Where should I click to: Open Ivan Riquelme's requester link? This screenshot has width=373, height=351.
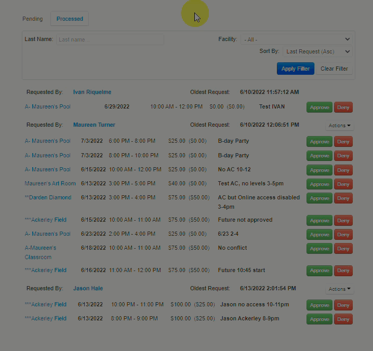click(92, 92)
